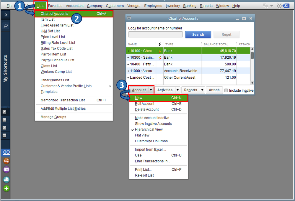Choose Make Account Inactive
The width and height of the screenshot is (295, 201).
coord(152,118)
